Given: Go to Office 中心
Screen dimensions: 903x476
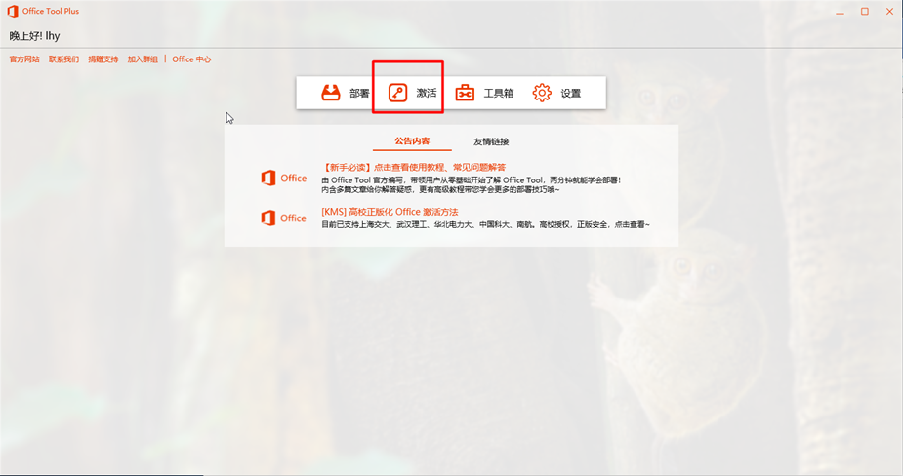Looking at the screenshot, I should pos(191,59).
